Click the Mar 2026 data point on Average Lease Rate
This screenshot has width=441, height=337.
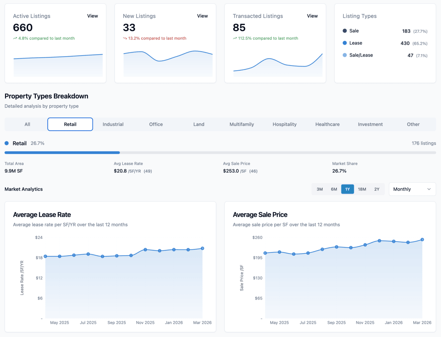click(x=202, y=248)
